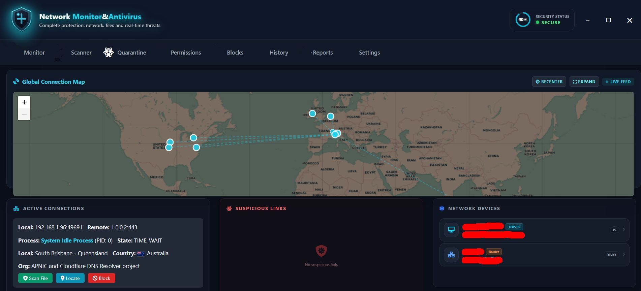Zoom in the map with plus button
Viewport: 641px width, 291px height.
click(24, 102)
